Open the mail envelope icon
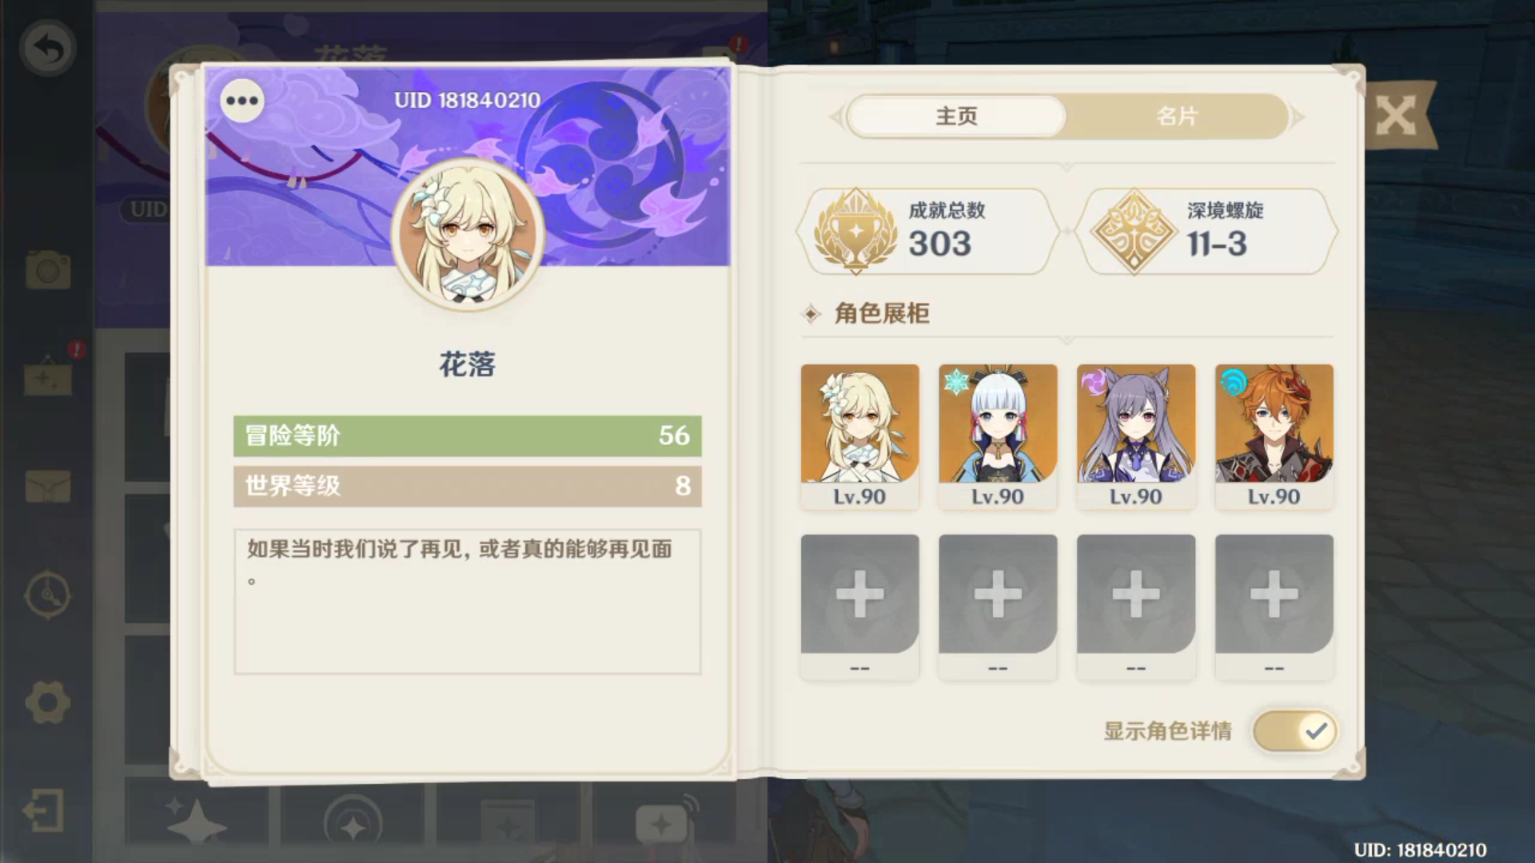Viewport: 1535px width, 863px height. point(48,486)
